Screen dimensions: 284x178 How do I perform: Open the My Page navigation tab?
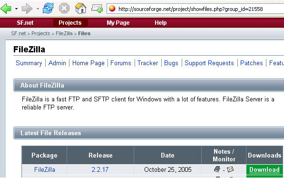[118, 23]
